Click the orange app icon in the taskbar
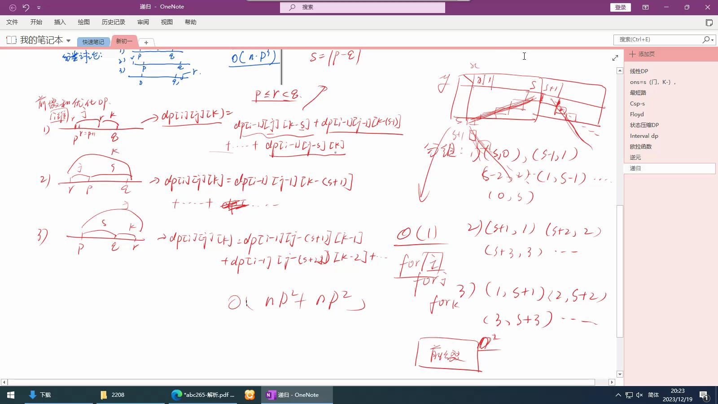718x404 pixels. point(250,395)
